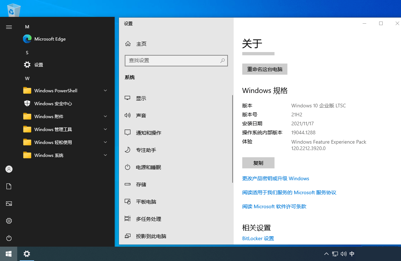This screenshot has height=261, width=401.
Task: Open the volume icon in system tray
Action: tap(344, 253)
